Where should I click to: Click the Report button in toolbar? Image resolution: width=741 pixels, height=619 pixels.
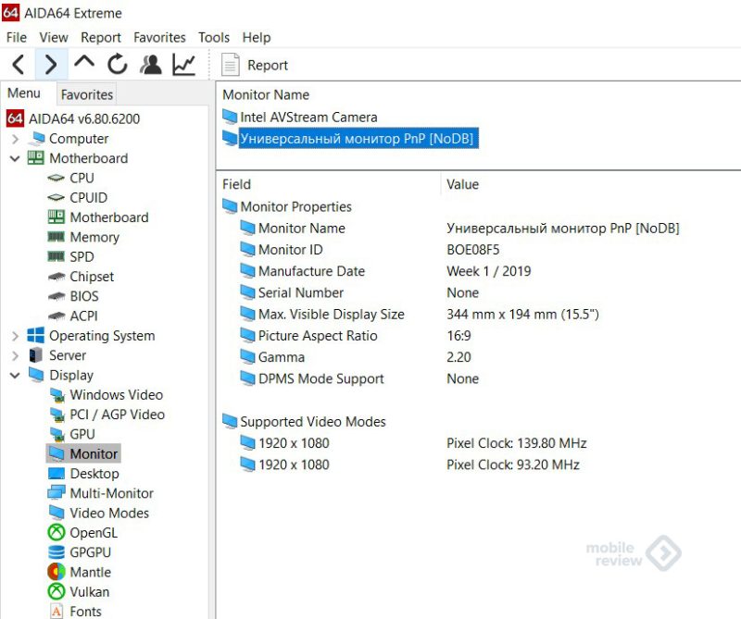(x=256, y=66)
